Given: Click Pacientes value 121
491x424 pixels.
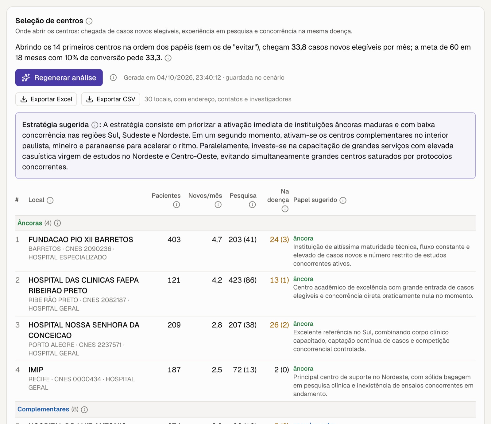Looking at the screenshot, I should (x=174, y=280).
